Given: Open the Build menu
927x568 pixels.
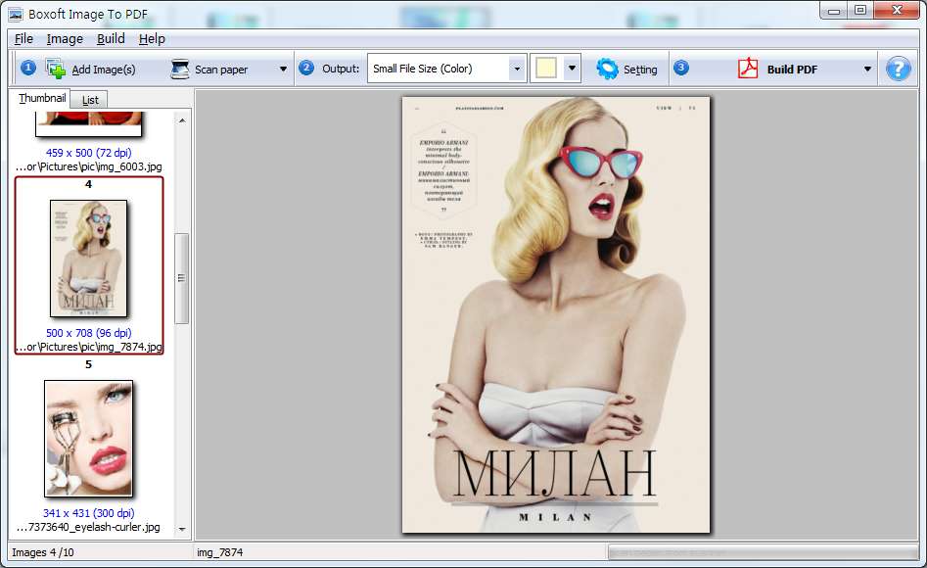Looking at the screenshot, I should (111, 38).
